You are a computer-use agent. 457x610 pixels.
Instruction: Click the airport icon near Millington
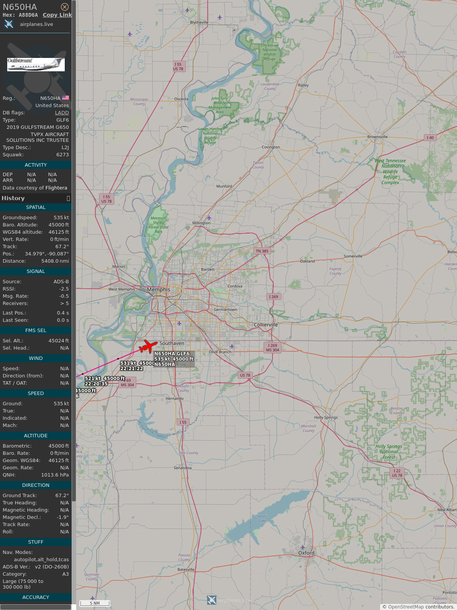pyautogui.click(x=209, y=218)
